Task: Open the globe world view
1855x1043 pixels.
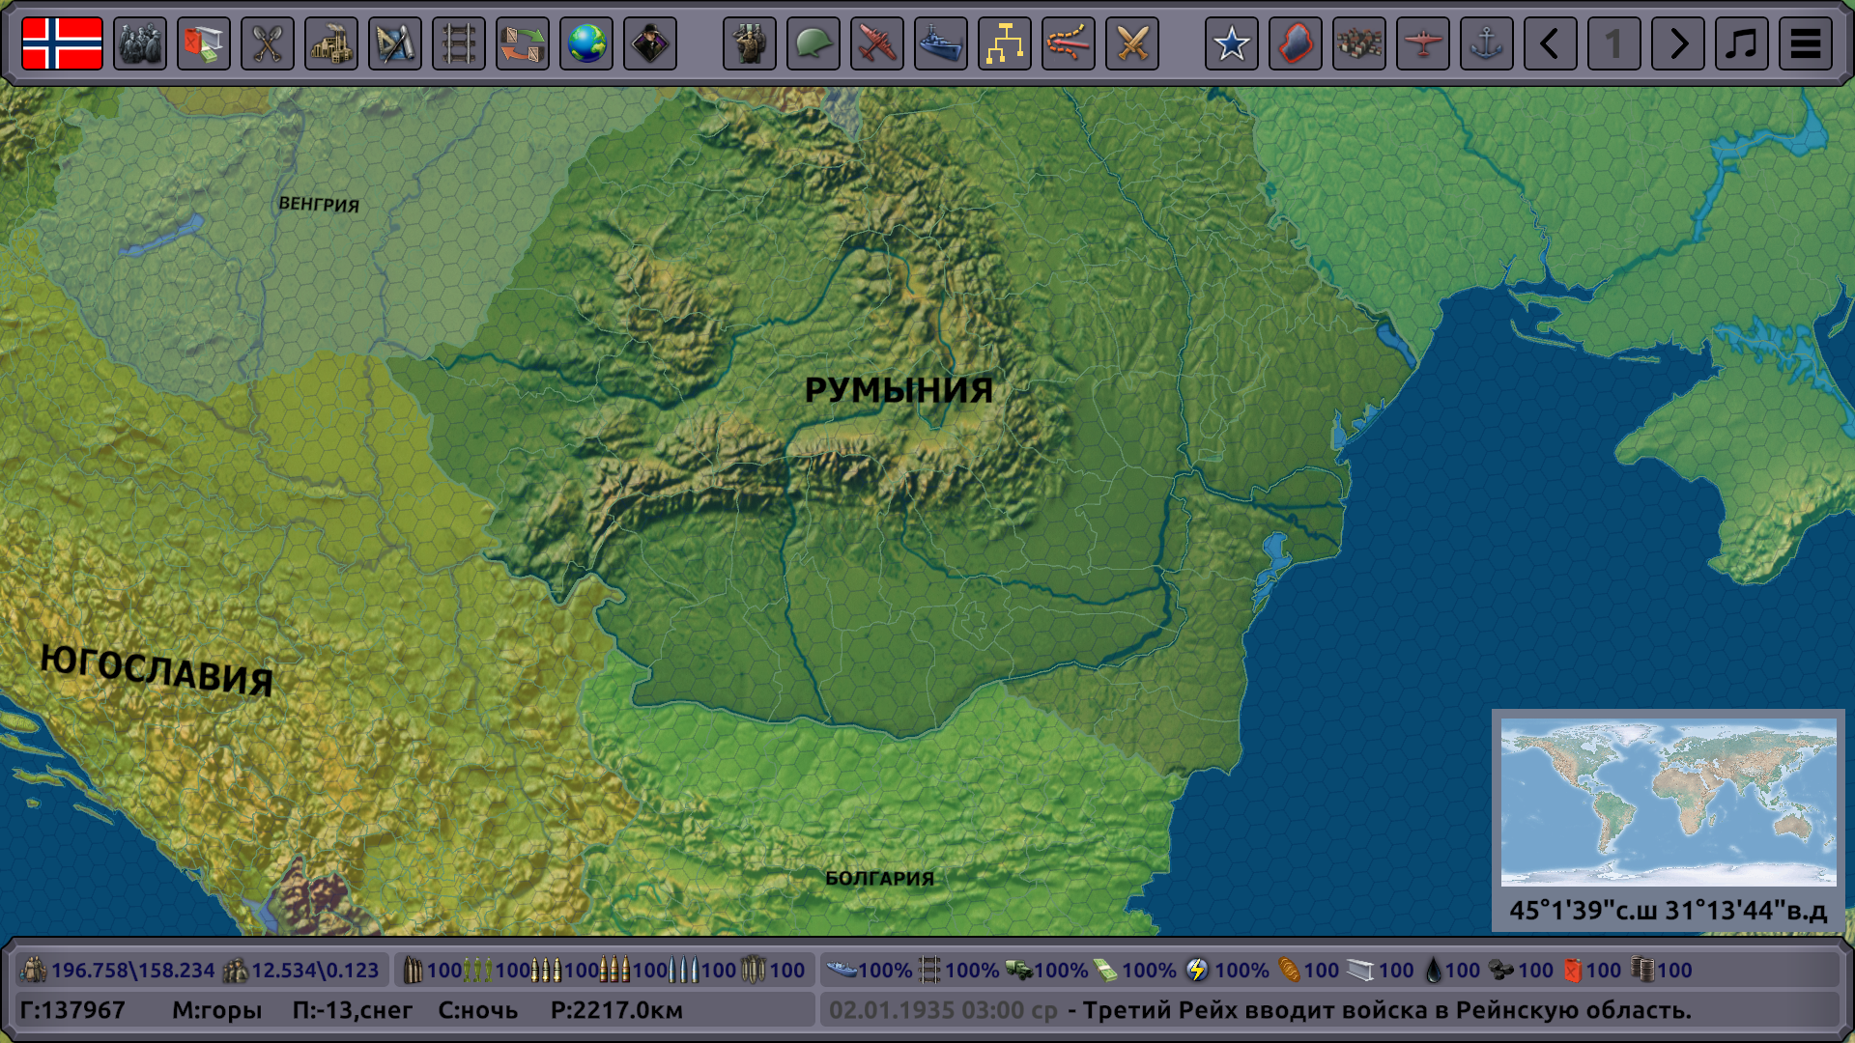Action: click(x=586, y=43)
